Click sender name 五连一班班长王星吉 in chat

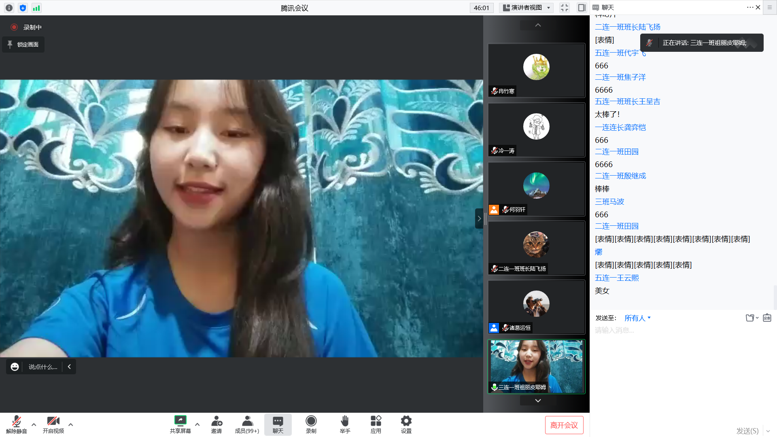pyautogui.click(x=627, y=102)
